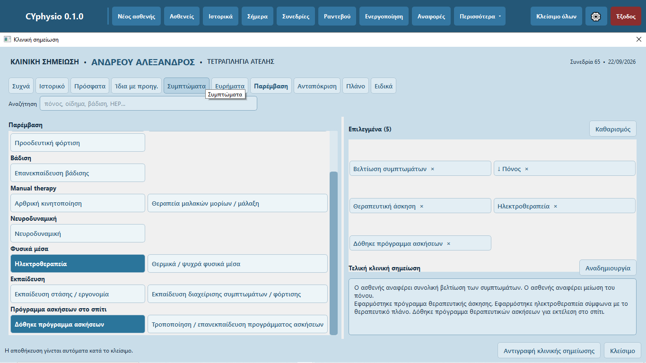The height and width of the screenshot is (363, 646).
Task: Deselect 'Δόθηκε πρόγραμμα ασκήσεων' option
Action: pyautogui.click(x=78, y=324)
